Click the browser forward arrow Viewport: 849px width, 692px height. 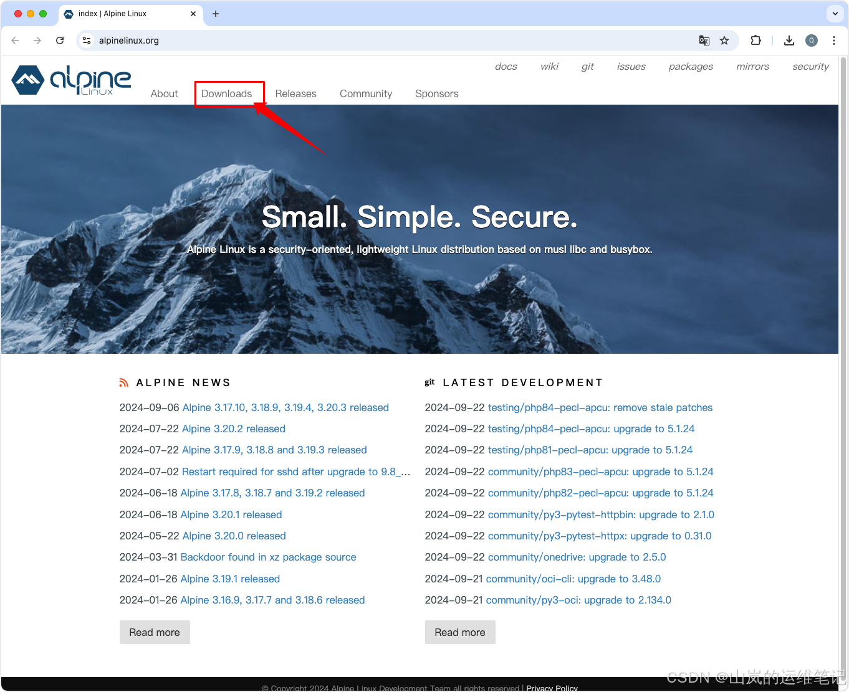pyautogui.click(x=37, y=40)
